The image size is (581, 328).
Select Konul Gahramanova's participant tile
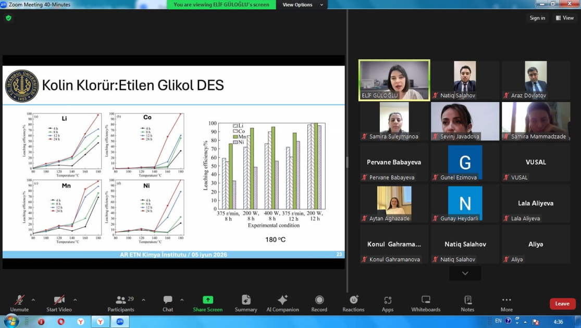(394, 245)
